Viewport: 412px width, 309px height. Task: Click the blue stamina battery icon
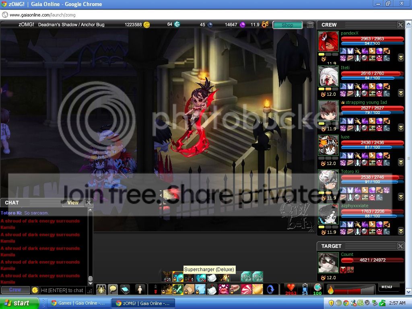[x=305, y=288]
